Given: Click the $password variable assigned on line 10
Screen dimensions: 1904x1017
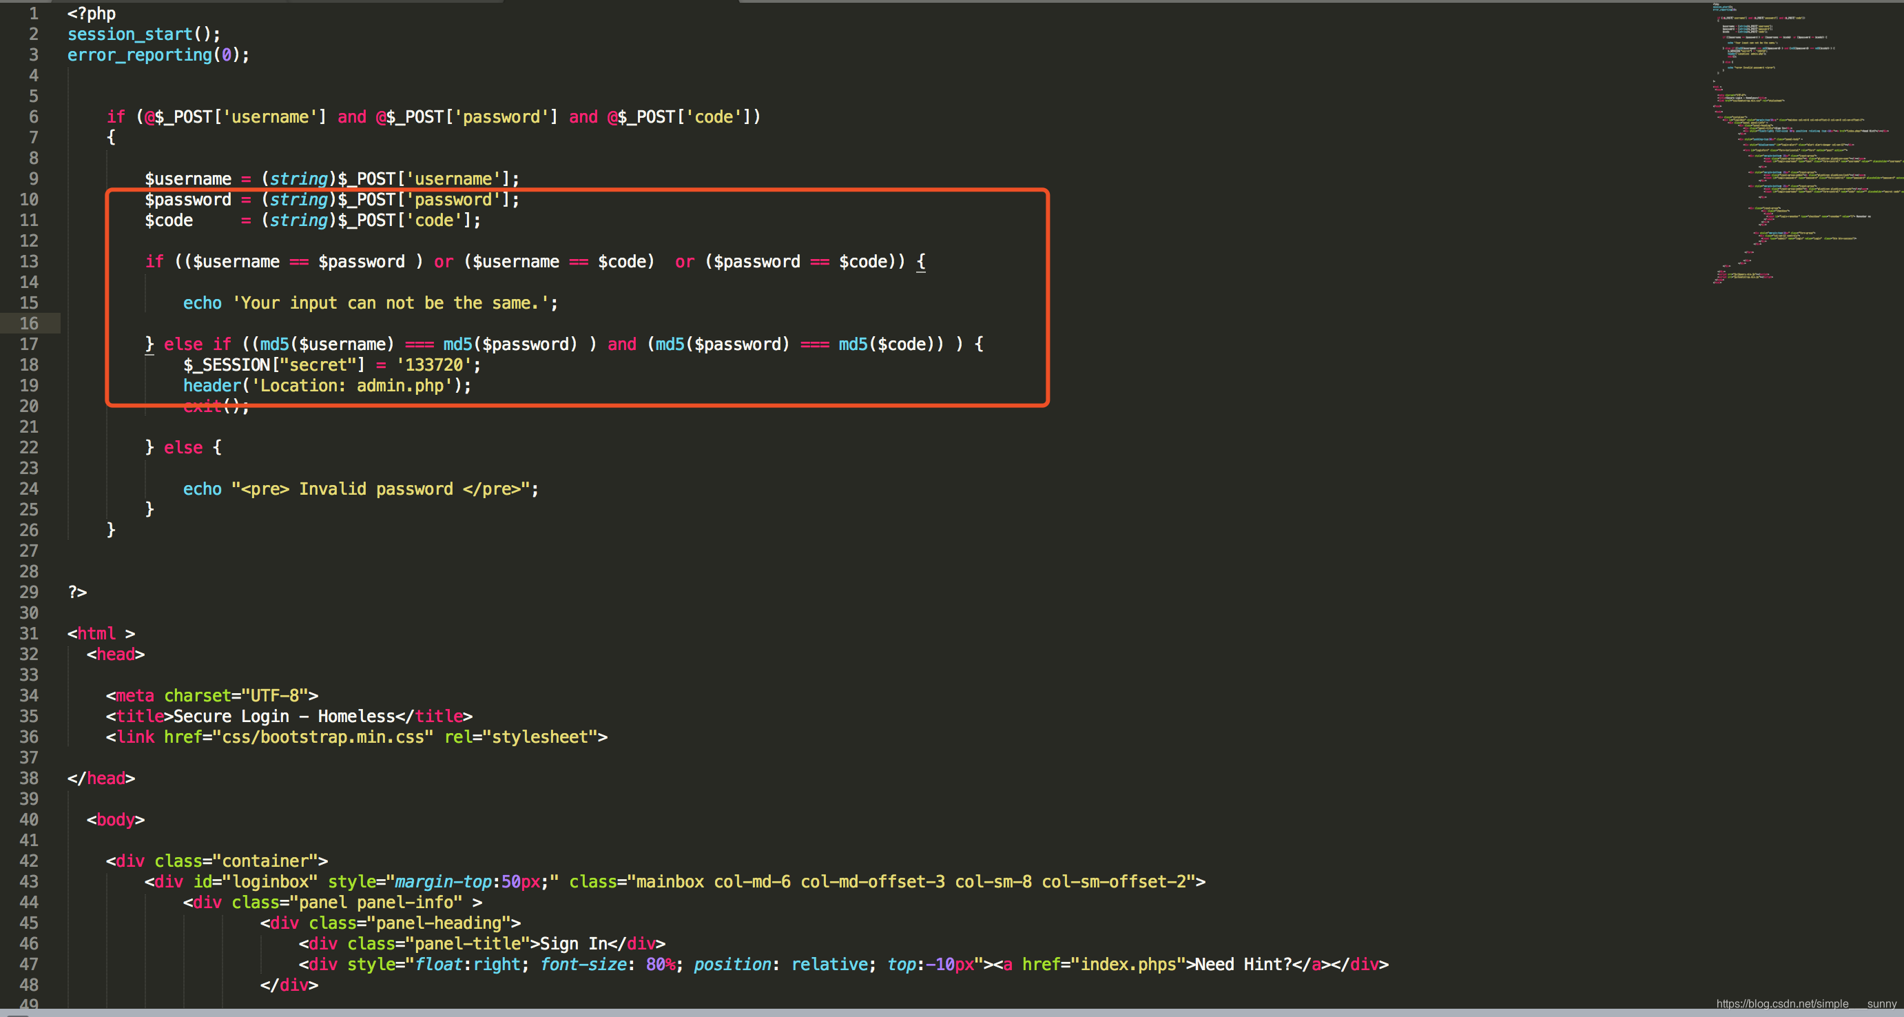Looking at the screenshot, I should (188, 200).
